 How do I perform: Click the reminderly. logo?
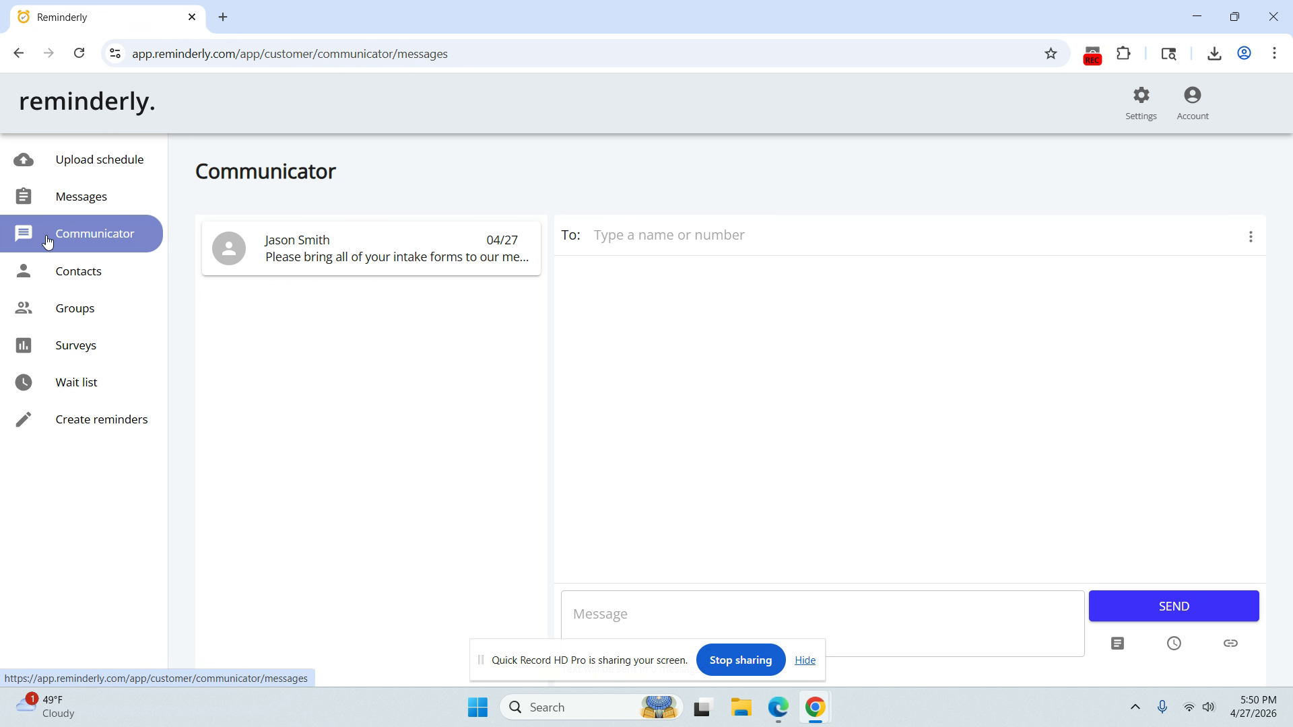[88, 102]
